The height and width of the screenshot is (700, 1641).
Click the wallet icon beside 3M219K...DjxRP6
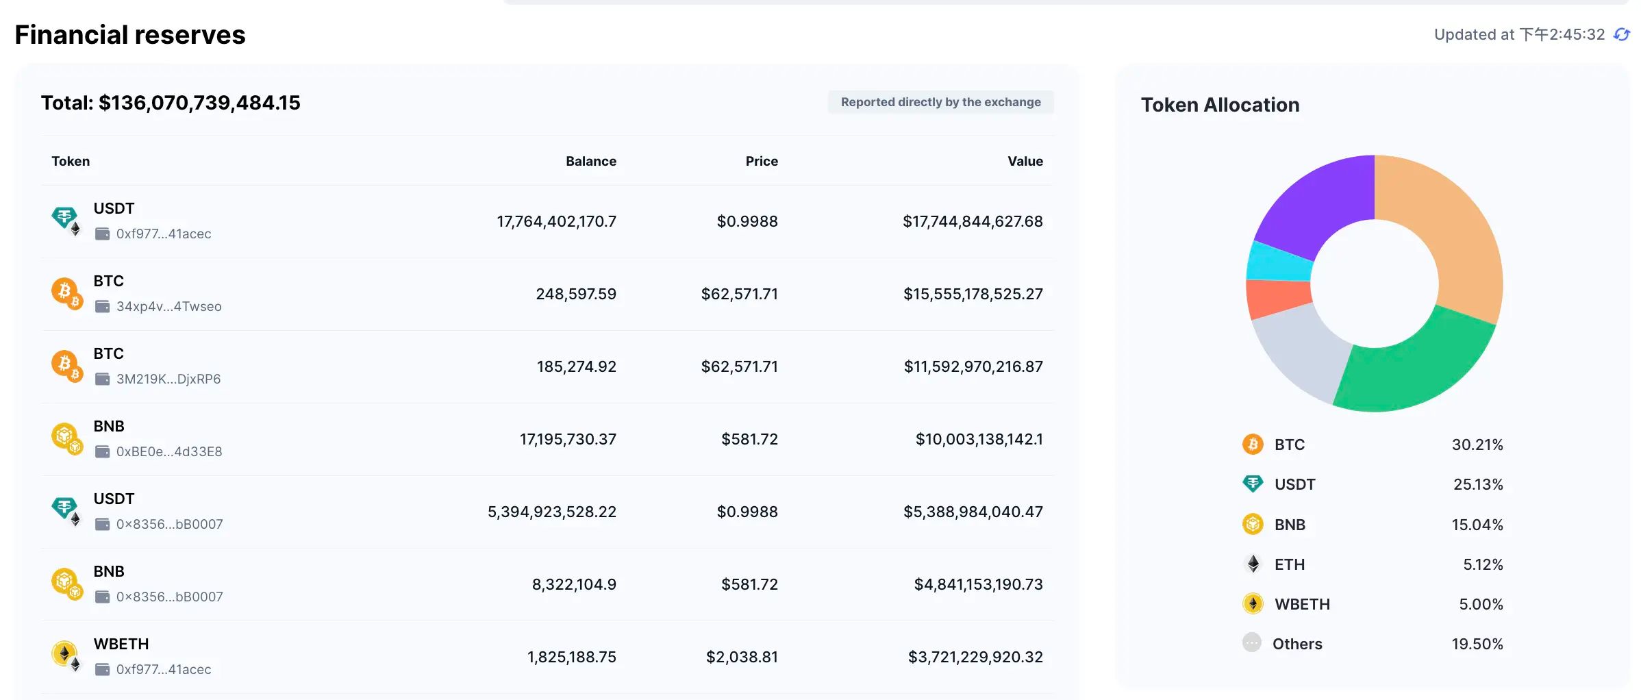coord(102,379)
